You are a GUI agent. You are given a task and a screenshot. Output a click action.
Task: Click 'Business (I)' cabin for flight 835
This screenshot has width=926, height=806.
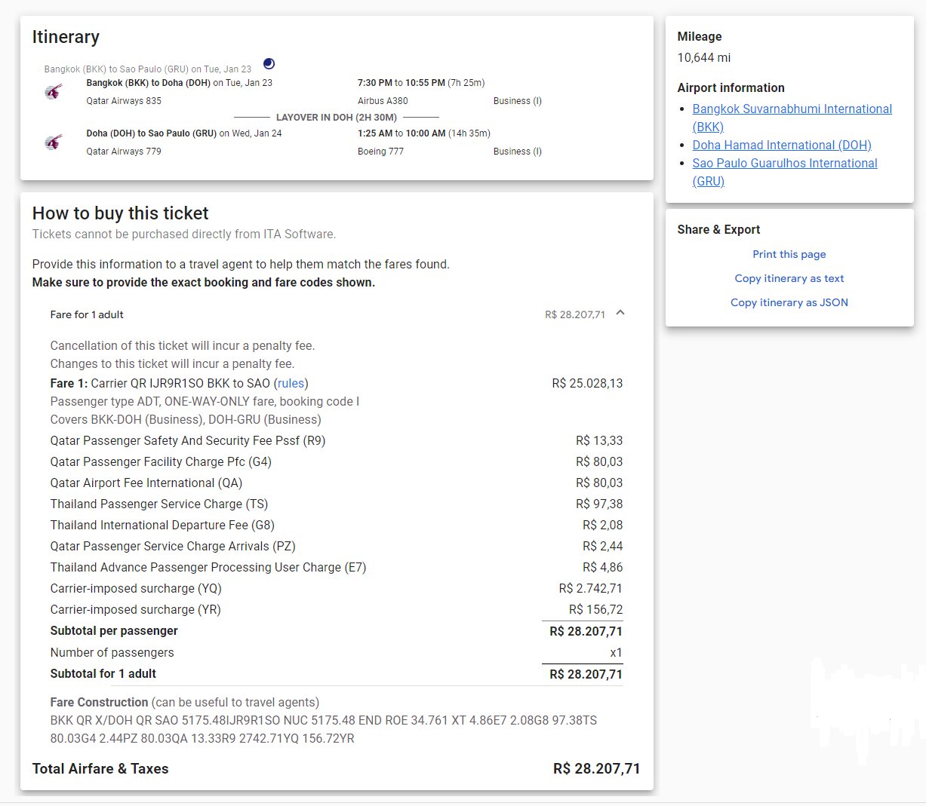tap(518, 101)
